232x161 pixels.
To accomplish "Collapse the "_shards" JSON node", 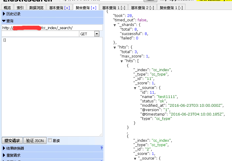I will coord(115,25).
